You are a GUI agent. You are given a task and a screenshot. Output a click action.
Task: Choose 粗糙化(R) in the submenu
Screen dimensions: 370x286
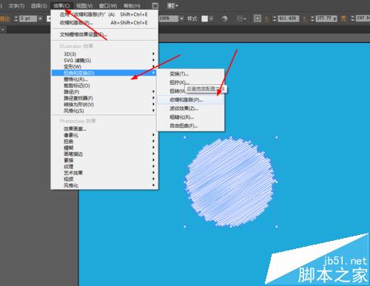[190, 118]
